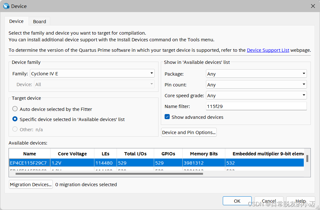The width and height of the screenshot is (320, 210).
Task: Click the Name filter field containing 115f29
Action: tap(256, 106)
